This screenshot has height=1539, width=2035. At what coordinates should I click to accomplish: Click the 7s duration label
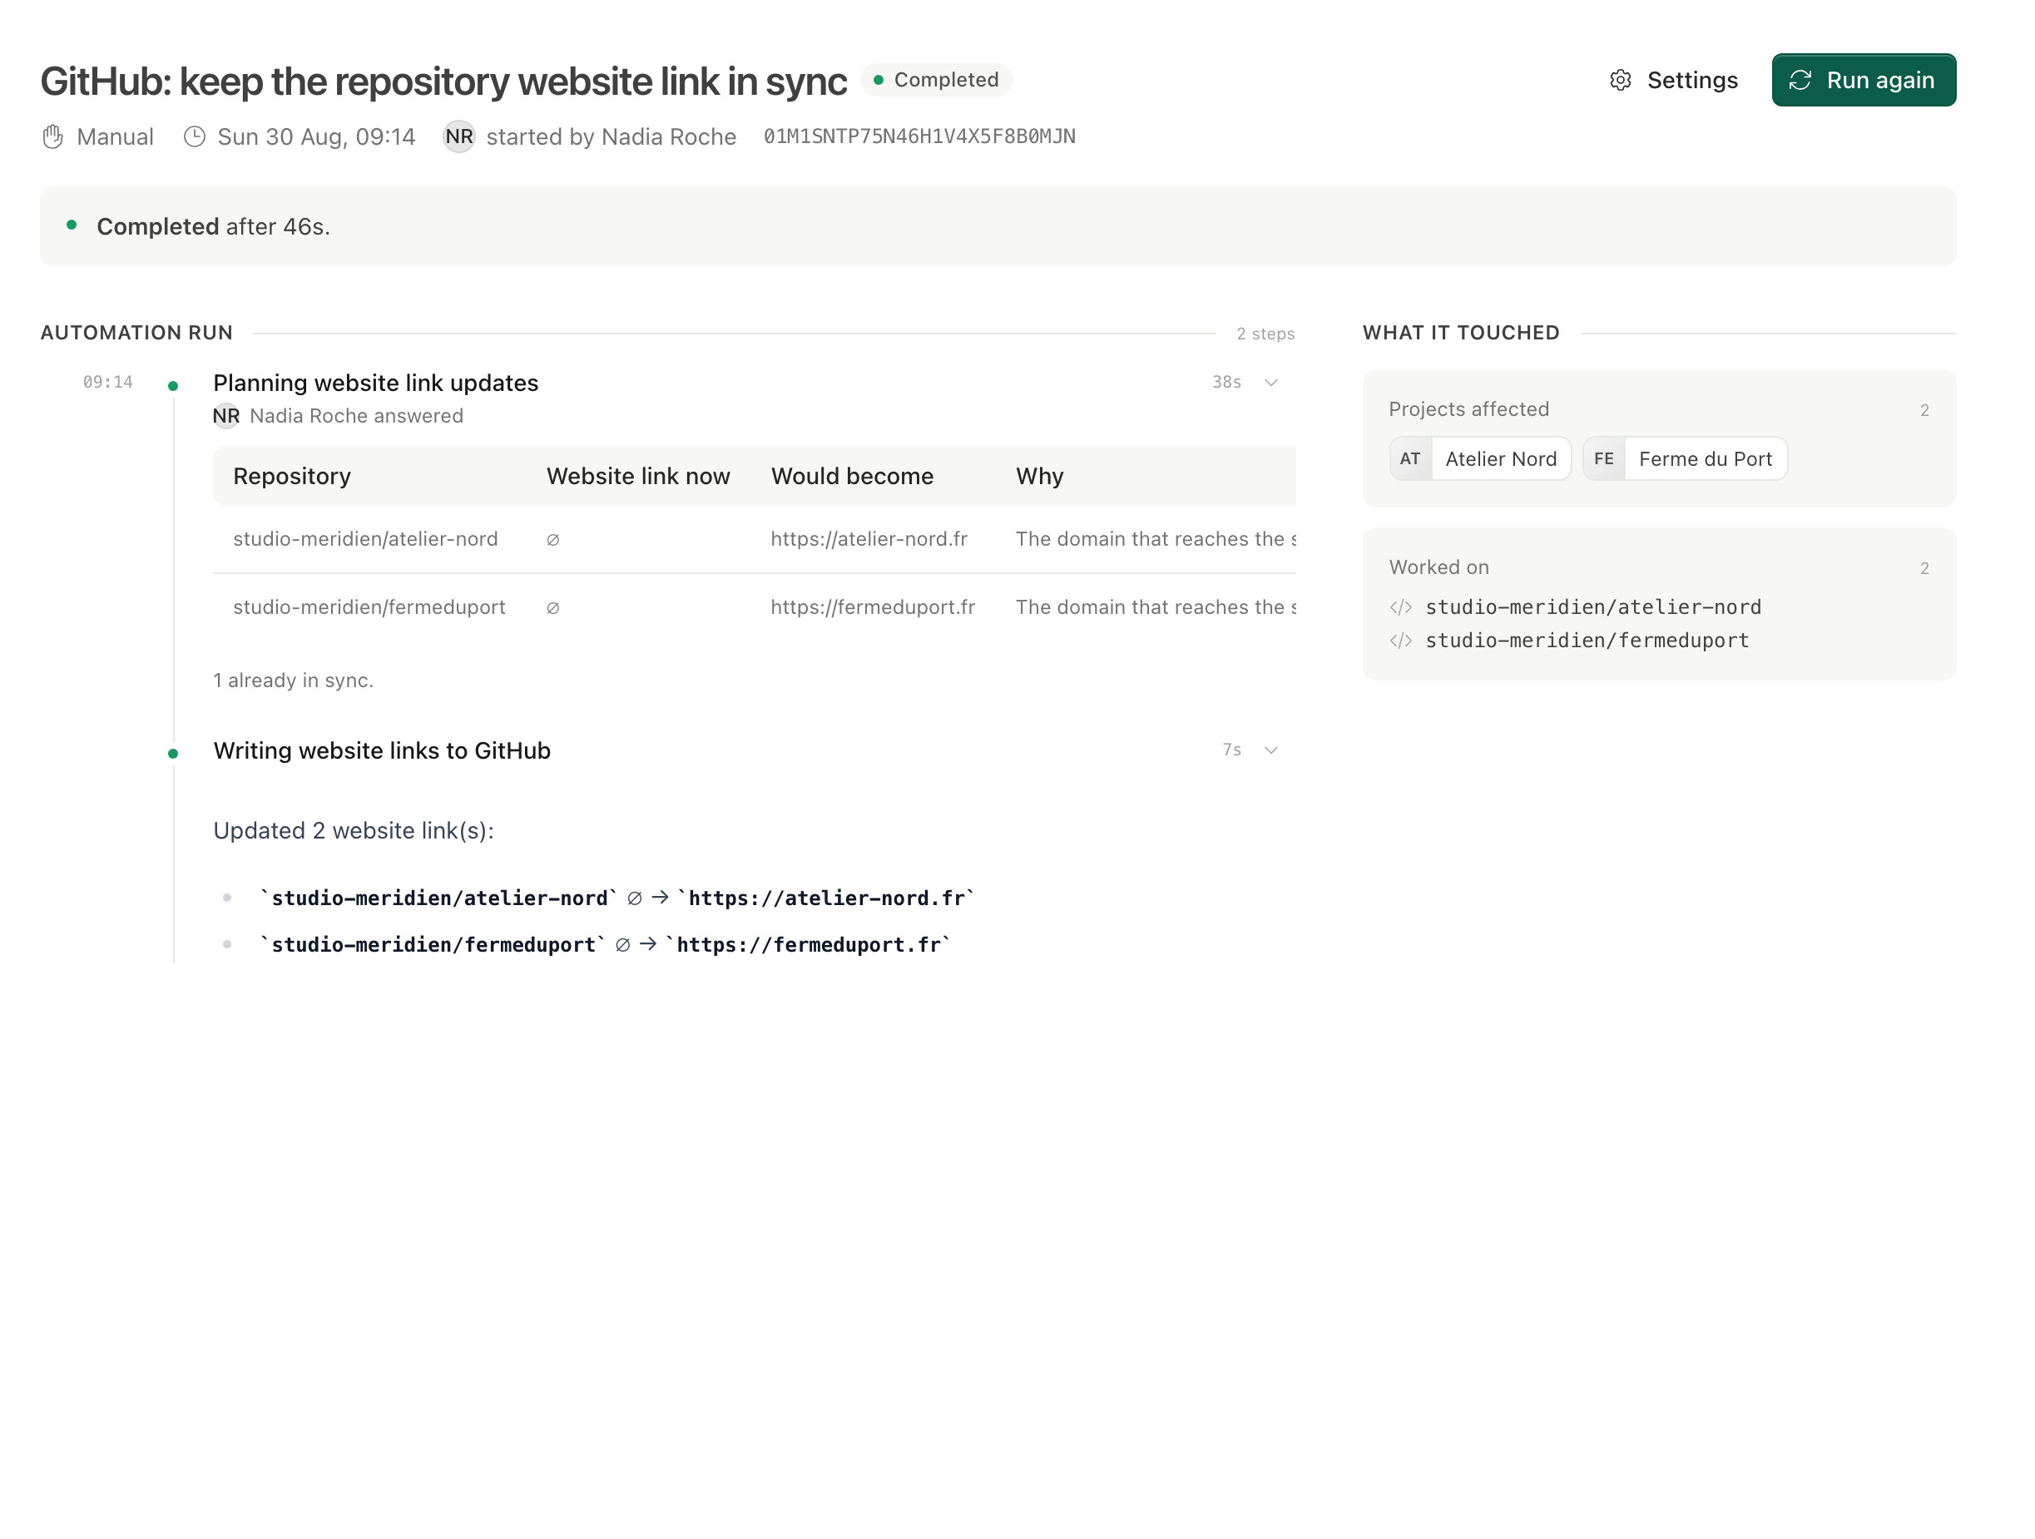tap(1232, 750)
